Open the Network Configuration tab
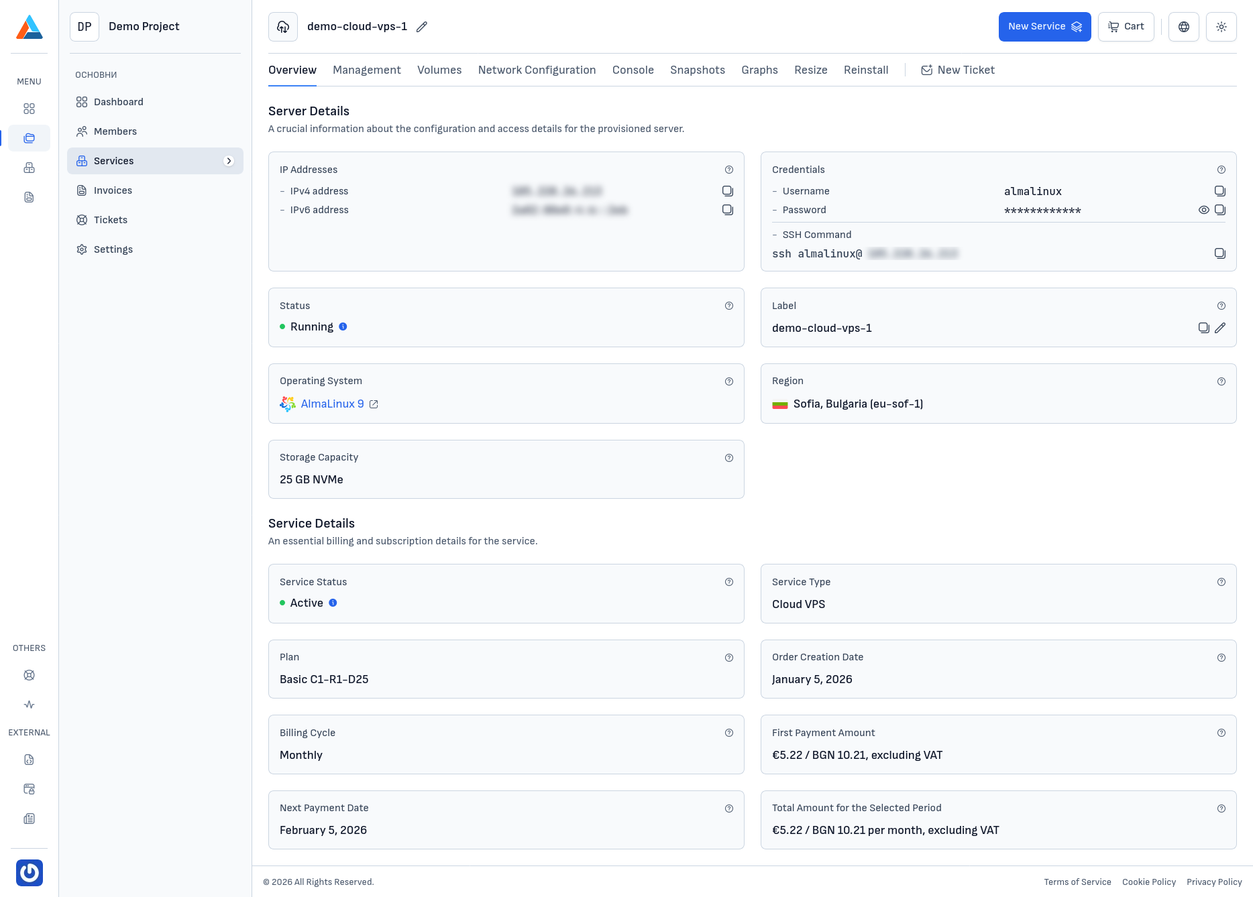 pos(537,70)
